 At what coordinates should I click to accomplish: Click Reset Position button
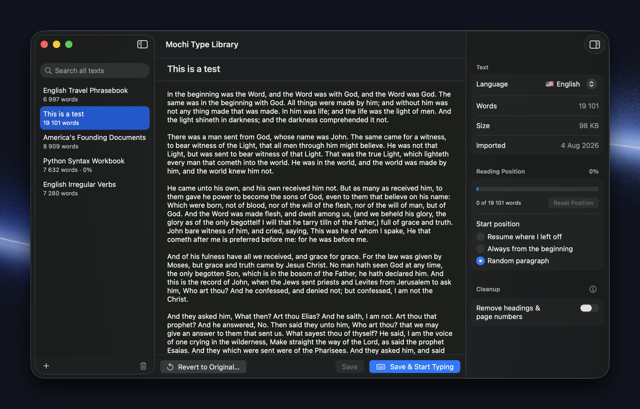[x=573, y=203]
